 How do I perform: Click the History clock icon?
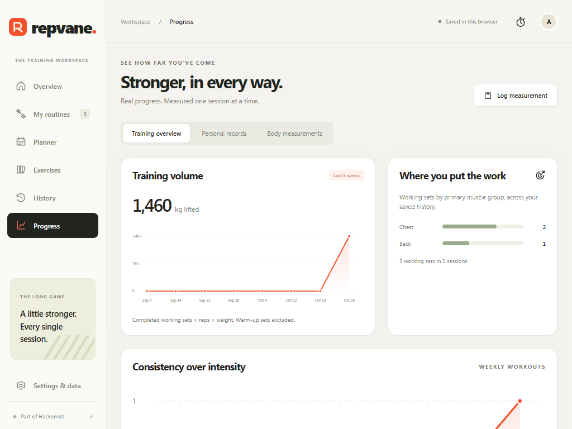21,198
